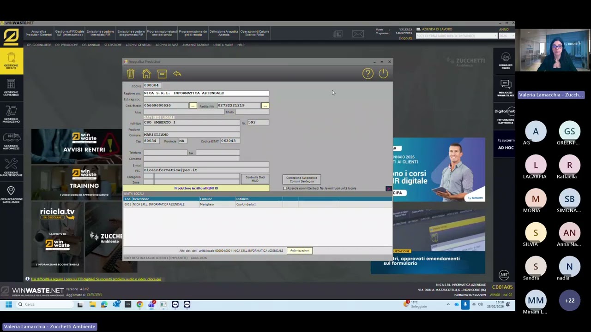
Task: Click the Autorizzazioni button
Action: click(x=300, y=251)
